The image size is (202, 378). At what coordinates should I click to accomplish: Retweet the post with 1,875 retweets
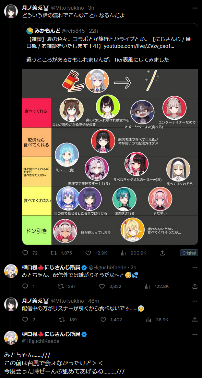(x=54, y=253)
